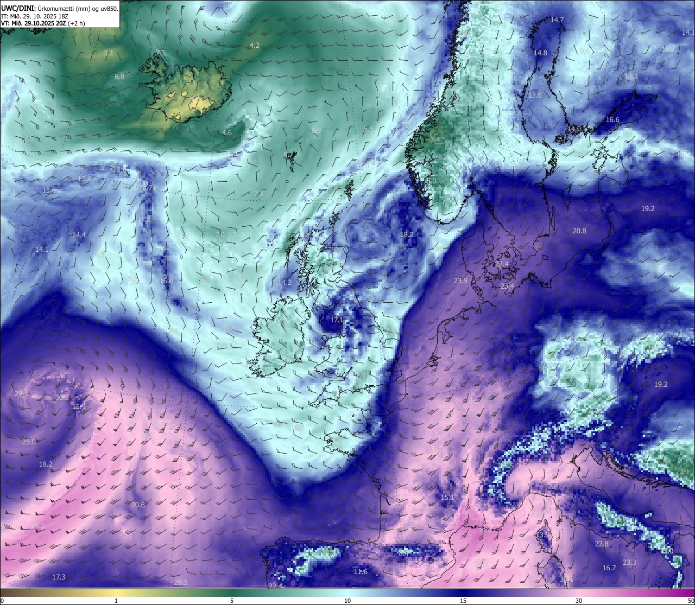695x605 pixels.
Task: Click the '0' tick on the colour scale
Action: point(2,601)
